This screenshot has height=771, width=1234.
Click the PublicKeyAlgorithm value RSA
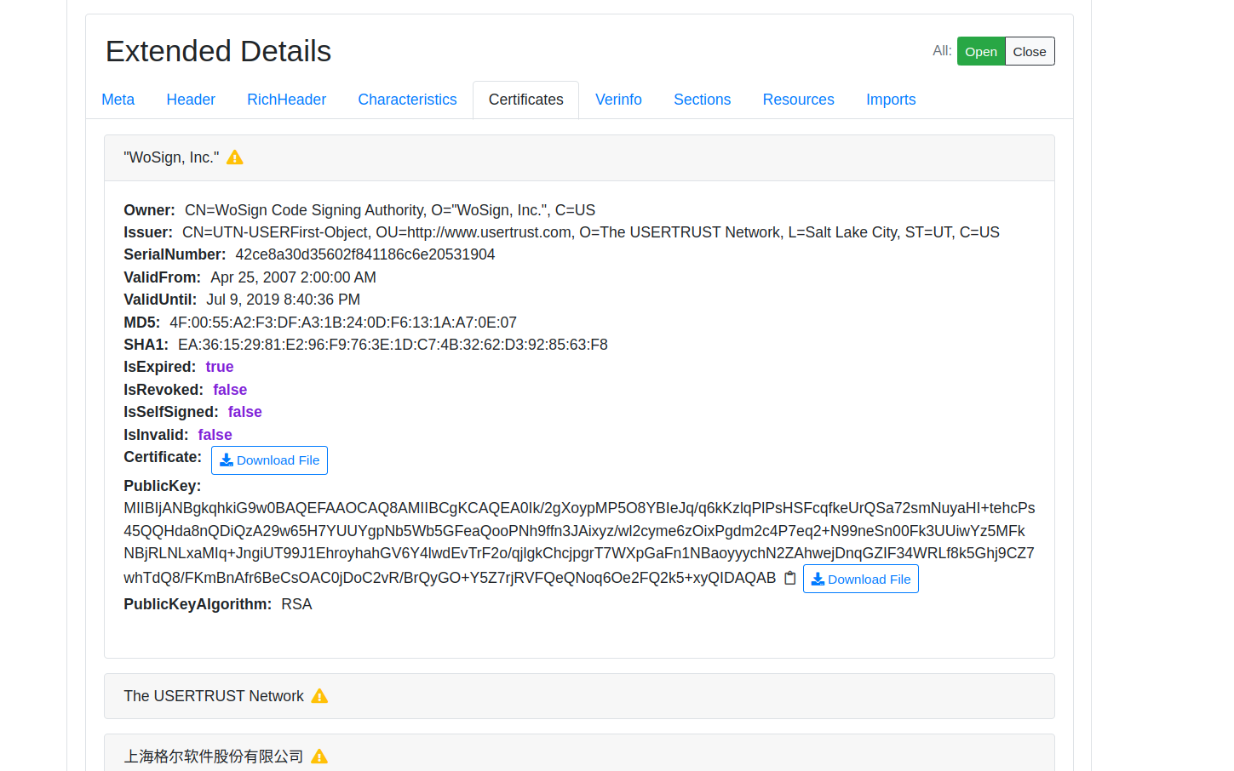[296, 604]
